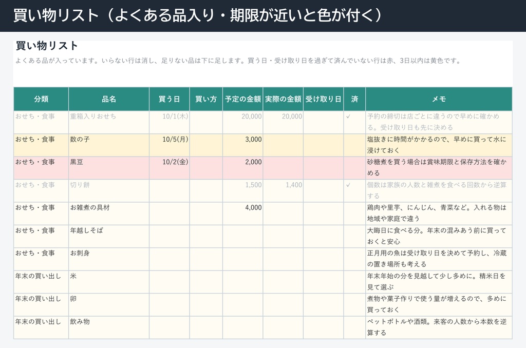Viewport: 526px width, 348px height.
Task: Click the 飲み物 item name cell
Action: point(109,327)
